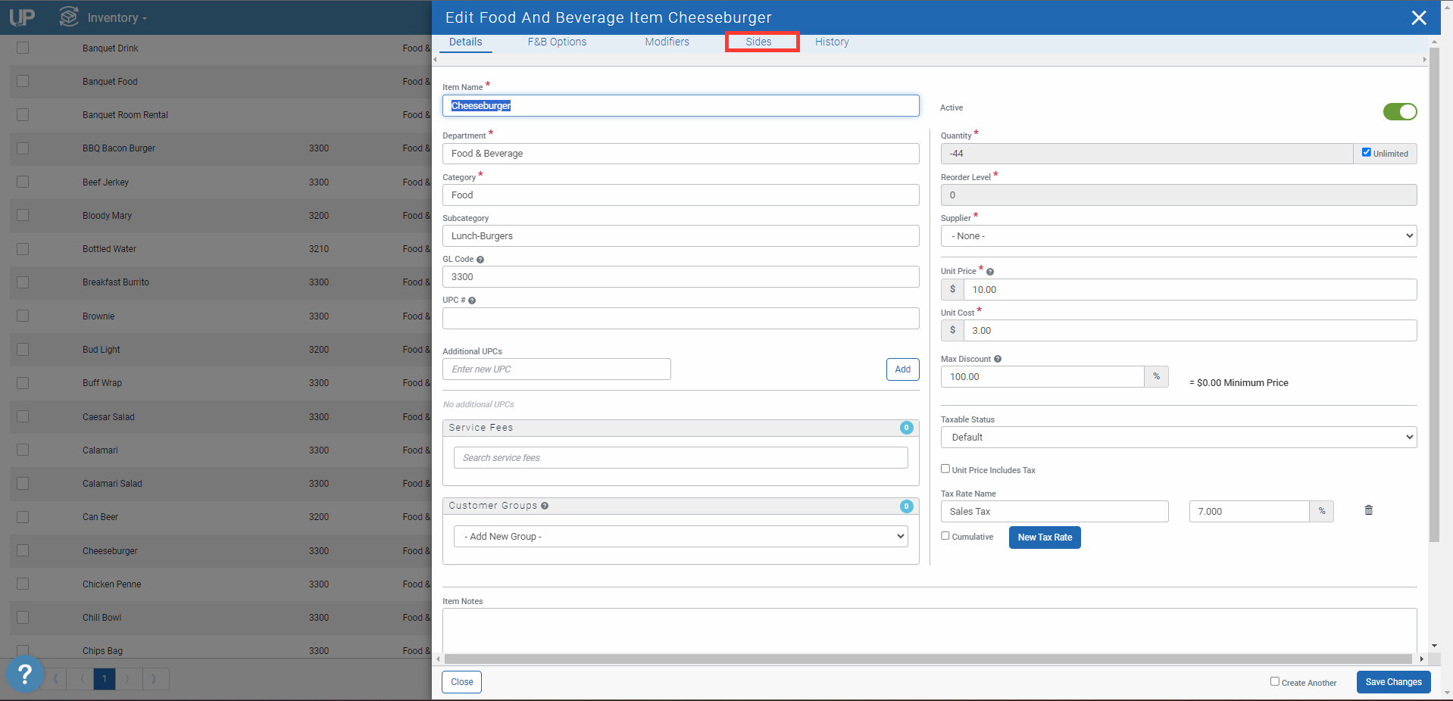Open the History tab
The width and height of the screenshot is (1453, 701).
832,42
